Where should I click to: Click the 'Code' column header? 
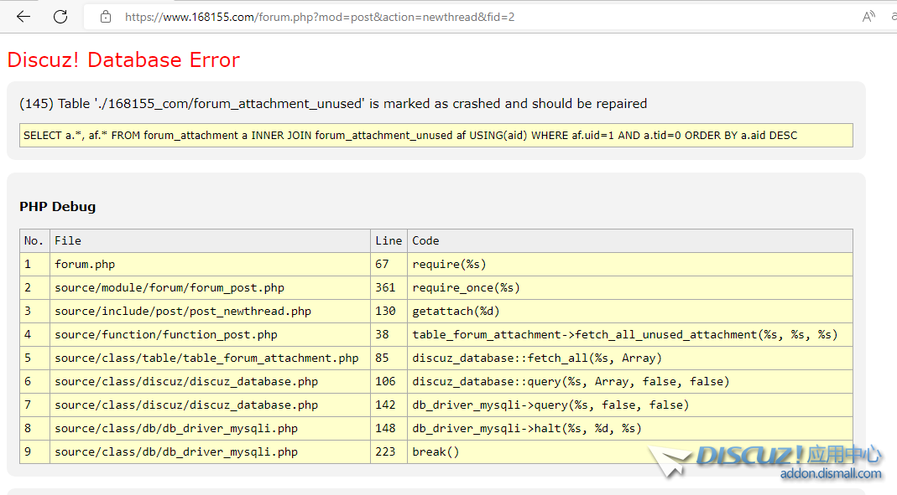(x=630, y=241)
